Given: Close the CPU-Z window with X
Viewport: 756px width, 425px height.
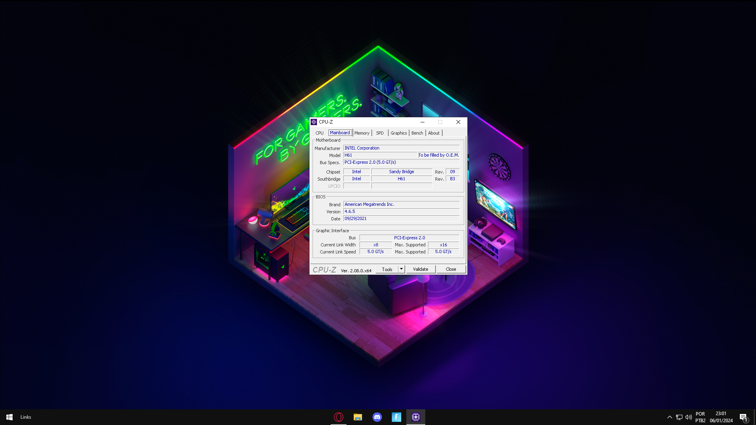Looking at the screenshot, I should 458,122.
